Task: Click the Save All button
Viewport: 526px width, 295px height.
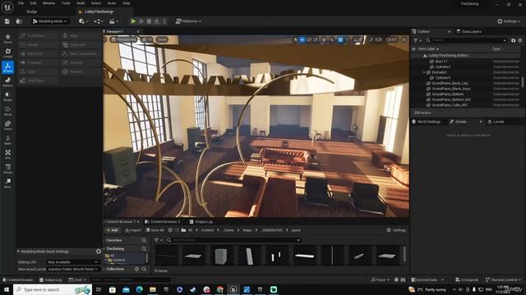Action: click(x=155, y=230)
